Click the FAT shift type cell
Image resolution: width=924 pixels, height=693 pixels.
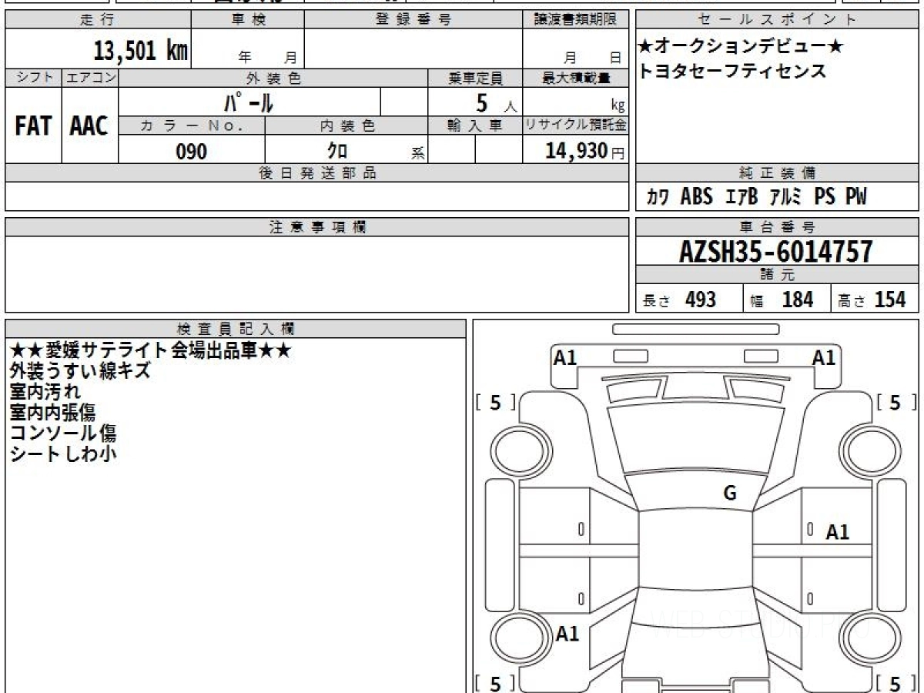coord(33,126)
